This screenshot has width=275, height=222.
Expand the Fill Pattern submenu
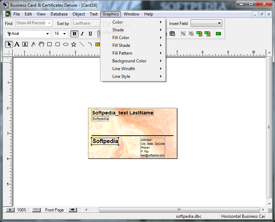133,53
